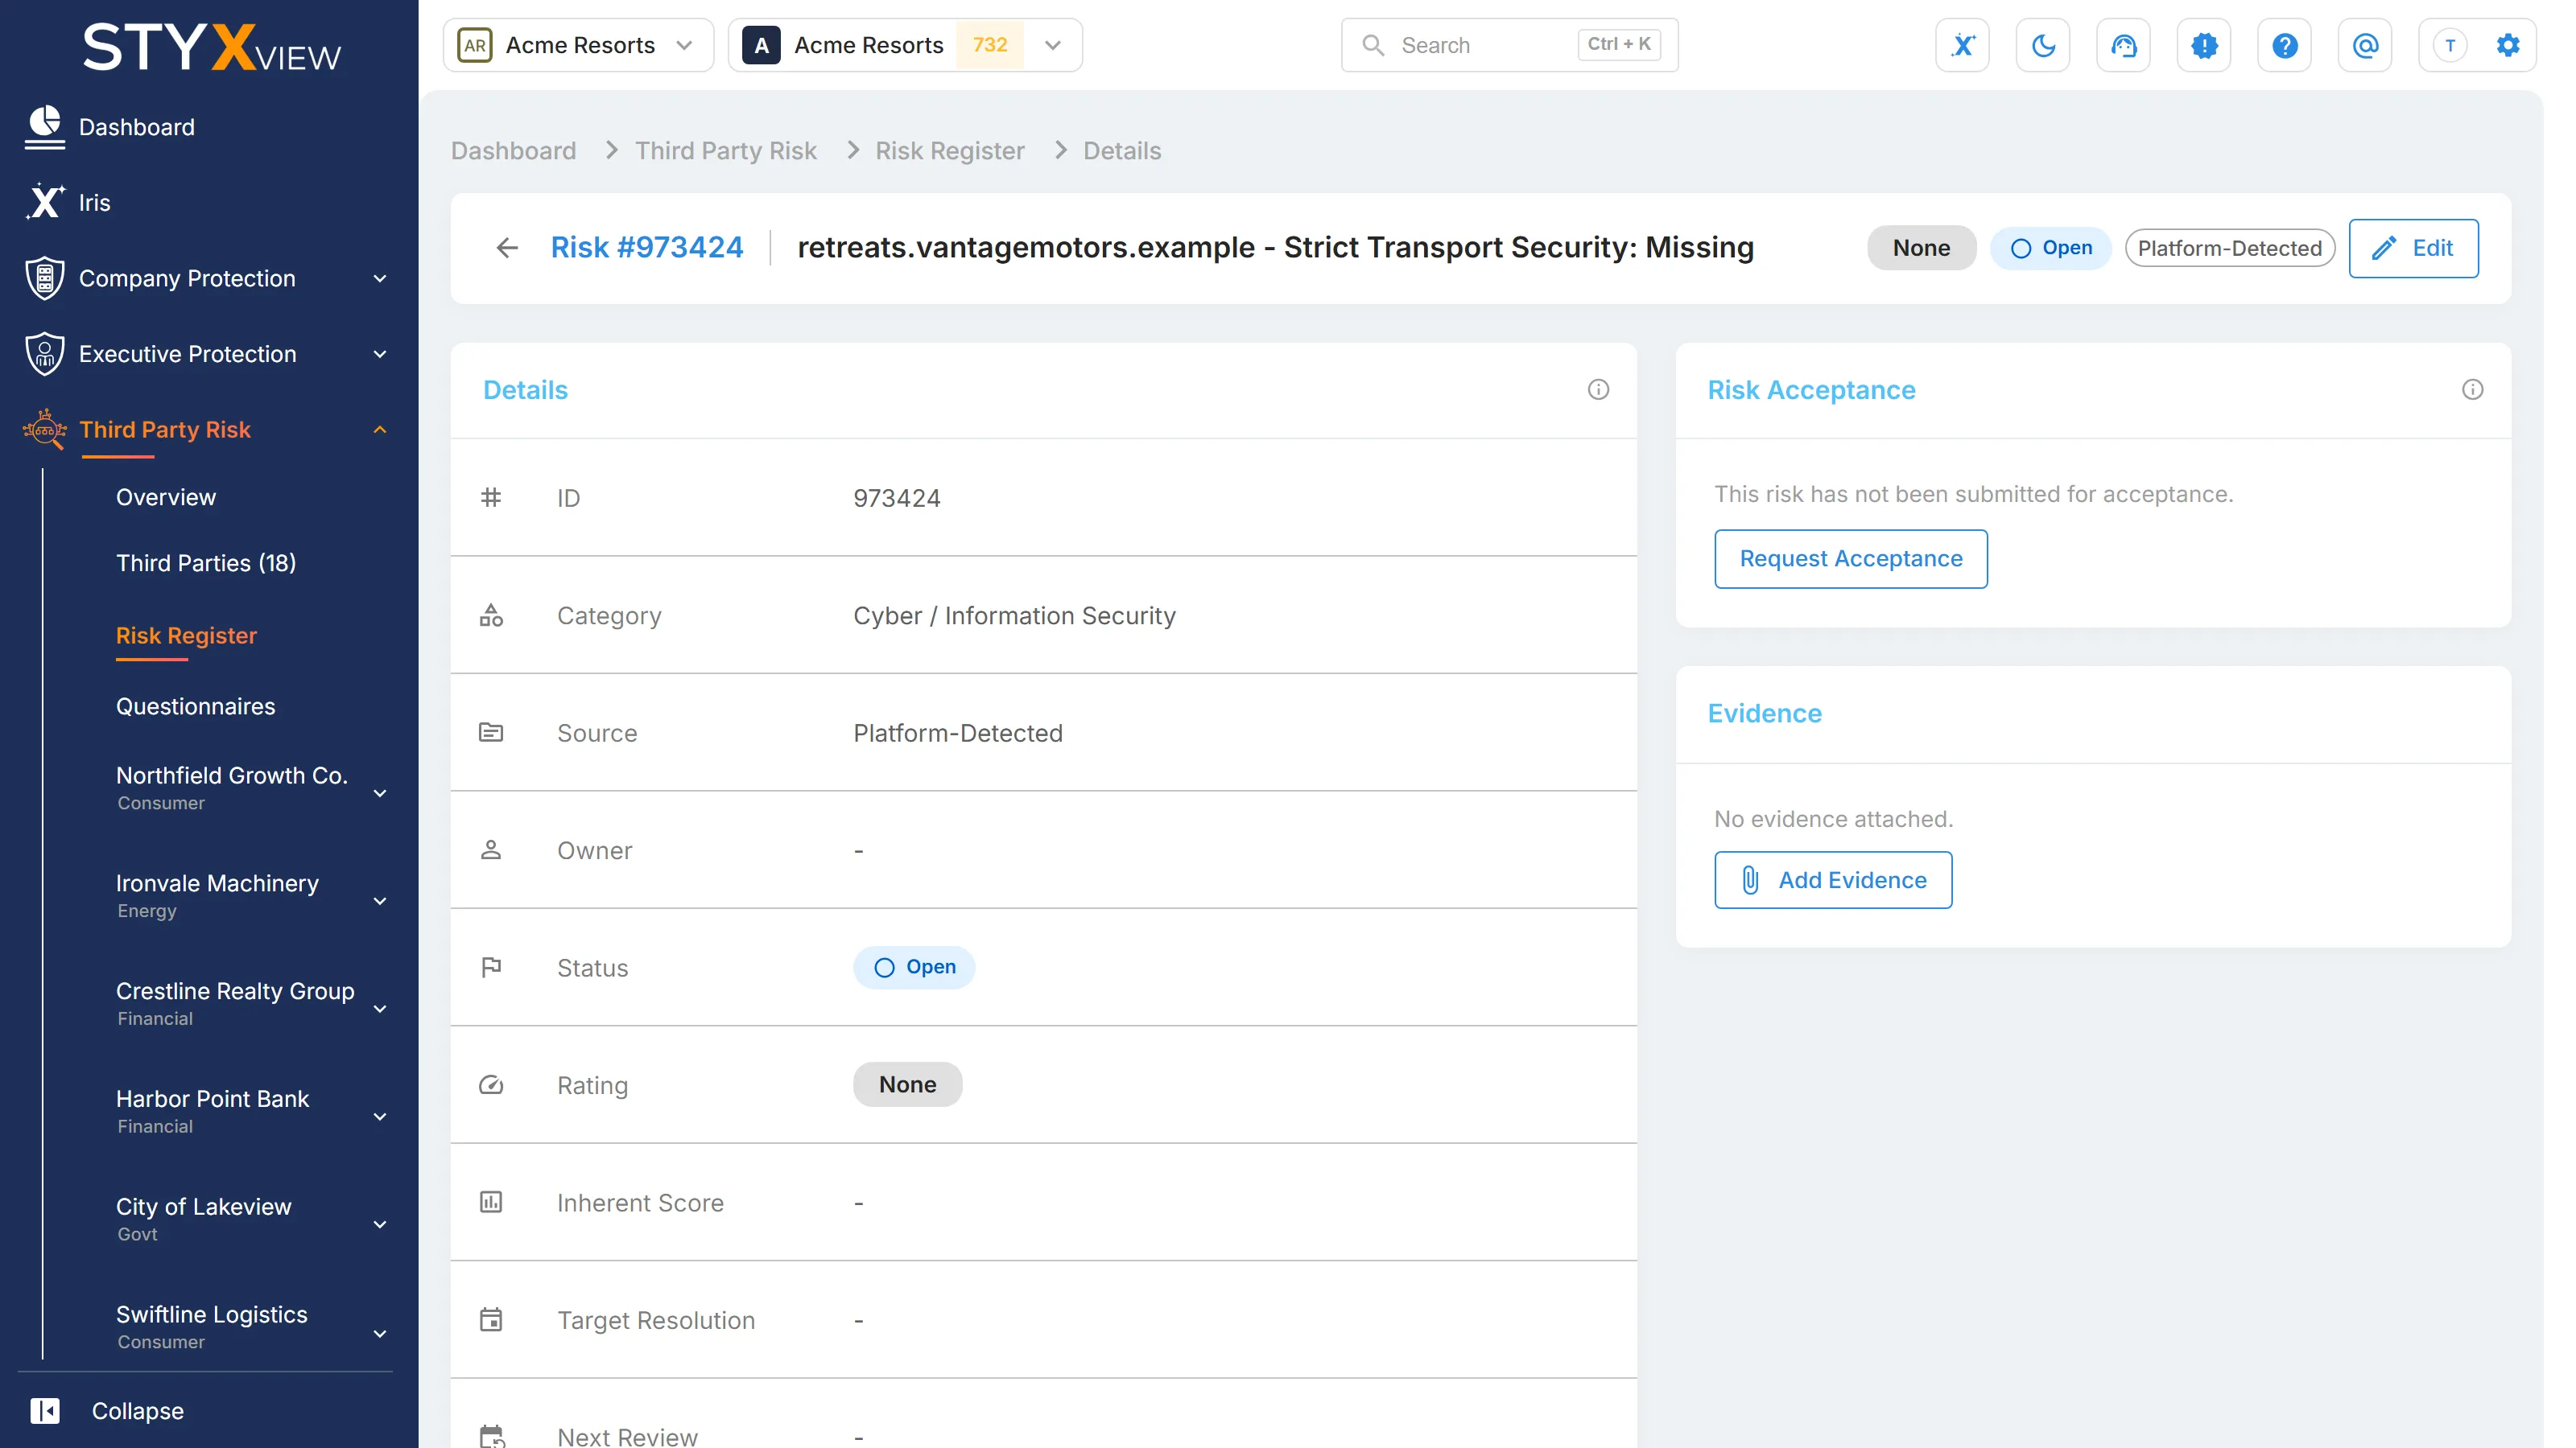
Task: Open the Acme Resorts 732 score dropdown
Action: tap(905, 45)
